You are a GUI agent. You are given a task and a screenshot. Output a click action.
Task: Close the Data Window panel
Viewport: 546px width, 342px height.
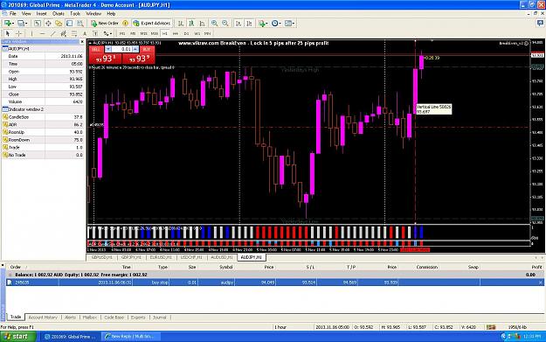82,42
